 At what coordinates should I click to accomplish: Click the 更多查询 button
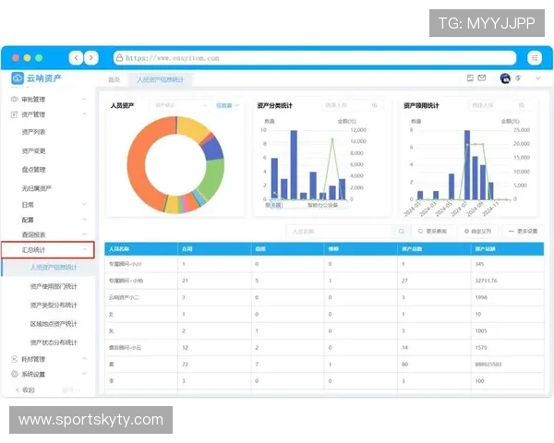(x=432, y=231)
